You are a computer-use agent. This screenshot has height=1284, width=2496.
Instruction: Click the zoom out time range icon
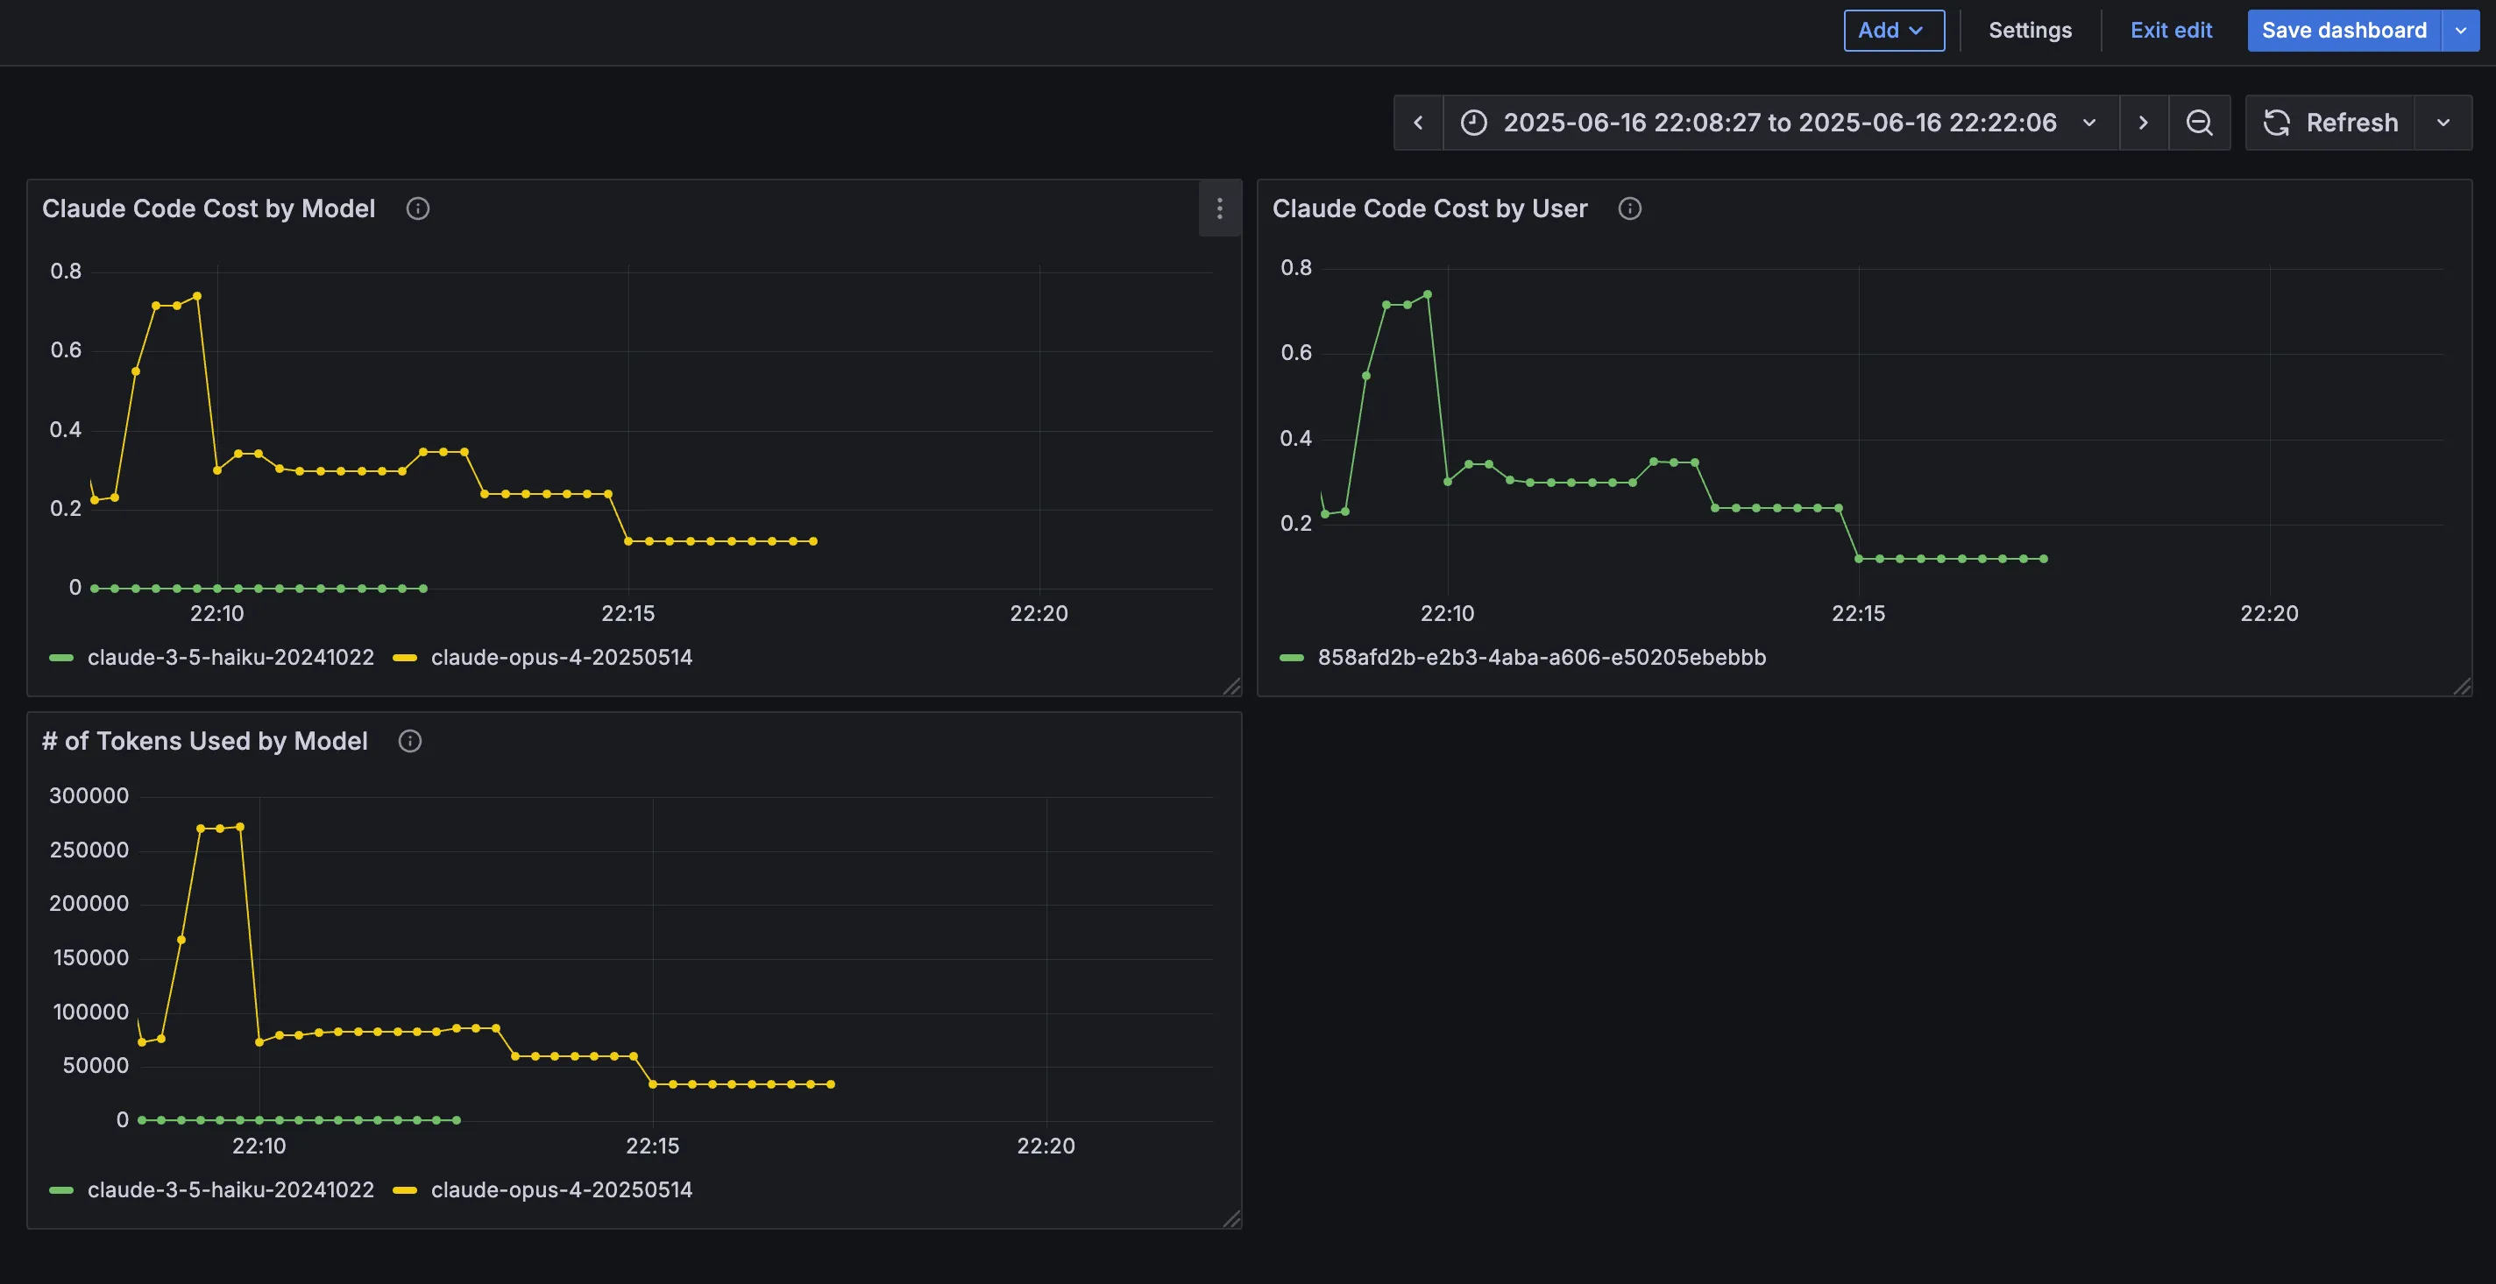point(2199,123)
